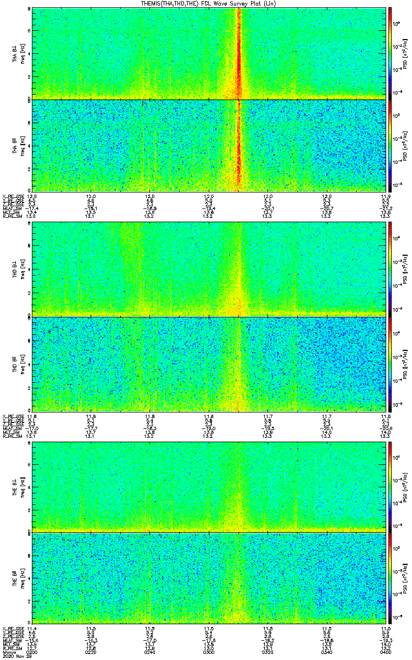Screen dimensions: 412x660
Task: Click the THD B-perp panel color bar
Action: 390,268
